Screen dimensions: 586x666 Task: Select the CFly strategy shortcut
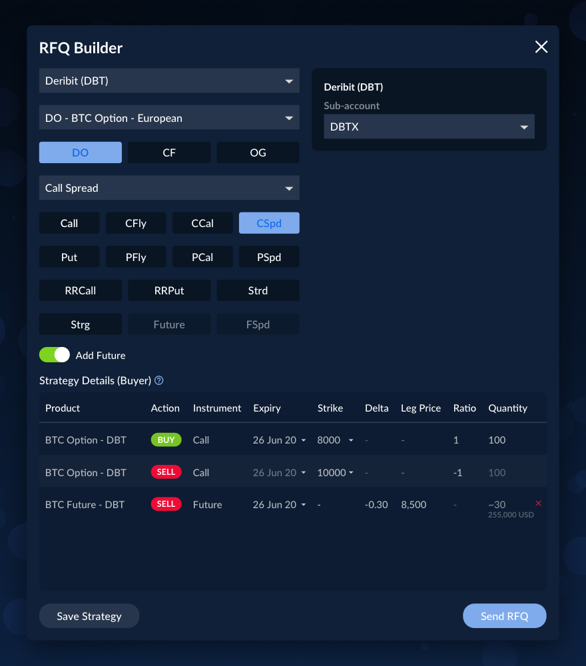click(136, 223)
